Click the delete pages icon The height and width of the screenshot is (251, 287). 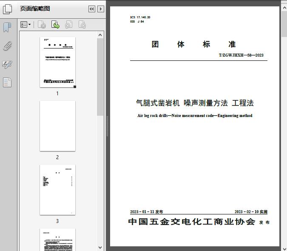pos(42,25)
